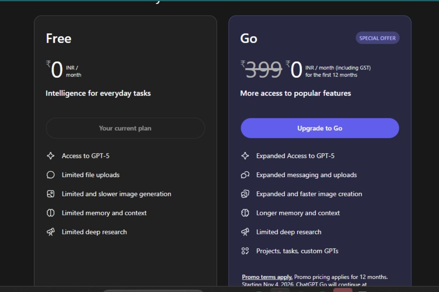Image resolution: width=439 pixels, height=292 pixels.
Task: Click the SPECIAL OFFER badge
Action: pyautogui.click(x=377, y=38)
